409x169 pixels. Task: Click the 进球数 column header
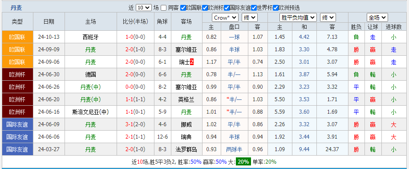(x=393, y=27)
